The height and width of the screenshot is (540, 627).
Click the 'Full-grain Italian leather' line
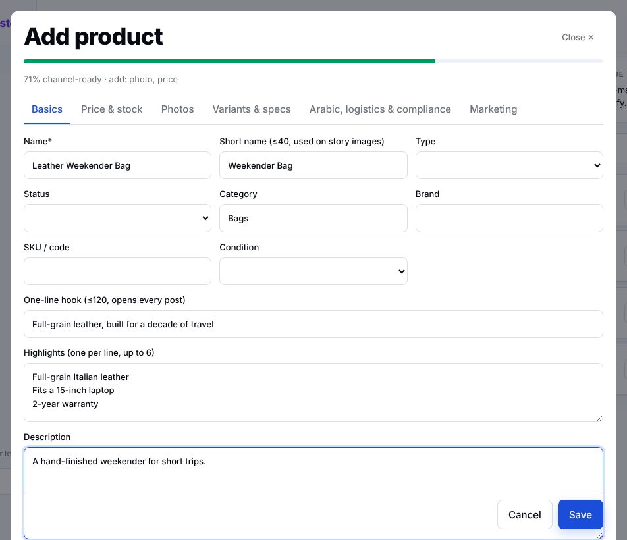80,377
